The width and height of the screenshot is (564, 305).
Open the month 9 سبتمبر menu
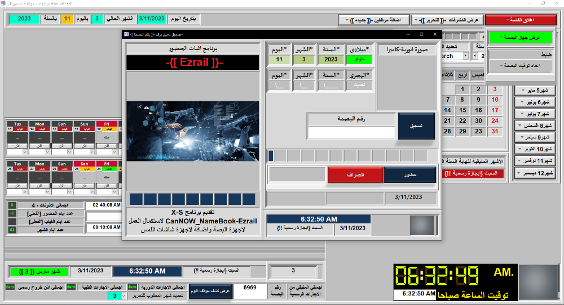tap(535, 137)
